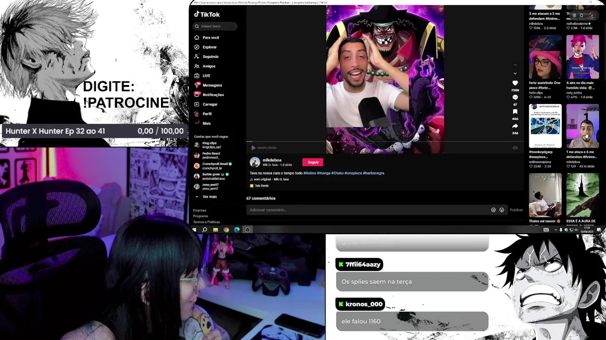The image size is (606, 340).
Task: Open Google Chrome from the taskbar
Action: [226, 229]
